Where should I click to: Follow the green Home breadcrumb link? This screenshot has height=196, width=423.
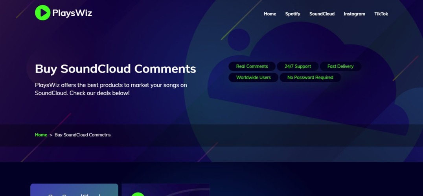pos(41,135)
